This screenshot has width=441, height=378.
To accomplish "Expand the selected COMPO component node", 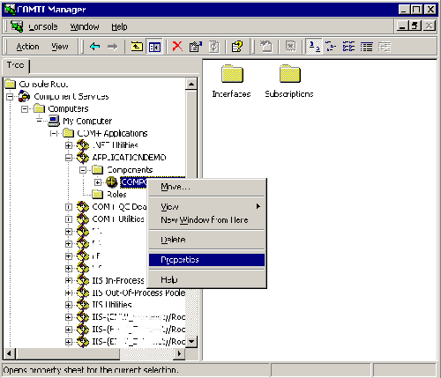I will point(98,182).
